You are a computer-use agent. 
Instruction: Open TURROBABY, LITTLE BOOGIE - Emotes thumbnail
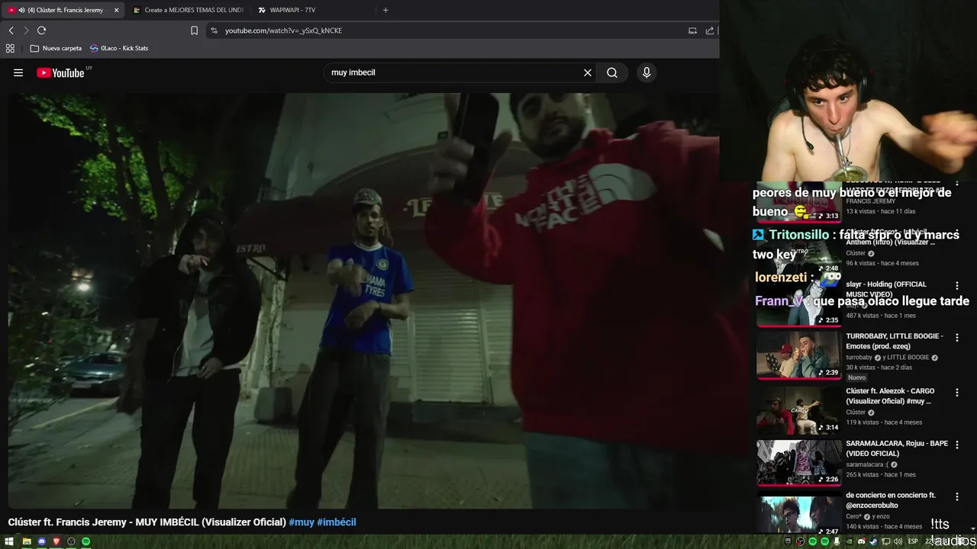point(799,355)
